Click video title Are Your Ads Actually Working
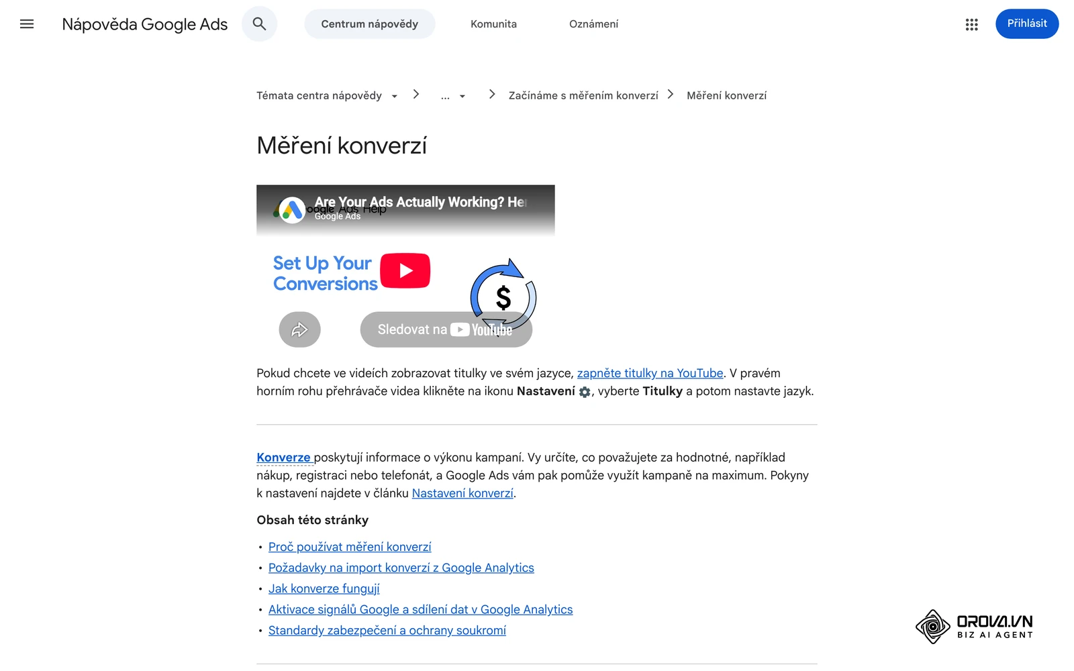1074x671 pixels. tap(421, 202)
